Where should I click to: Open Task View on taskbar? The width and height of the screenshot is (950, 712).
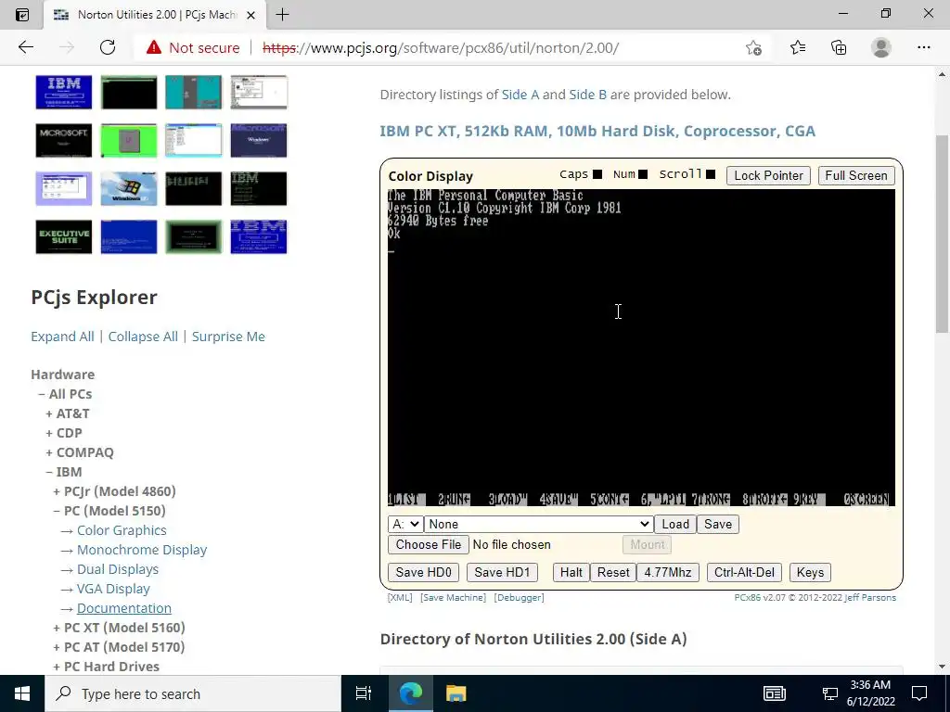coord(364,693)
